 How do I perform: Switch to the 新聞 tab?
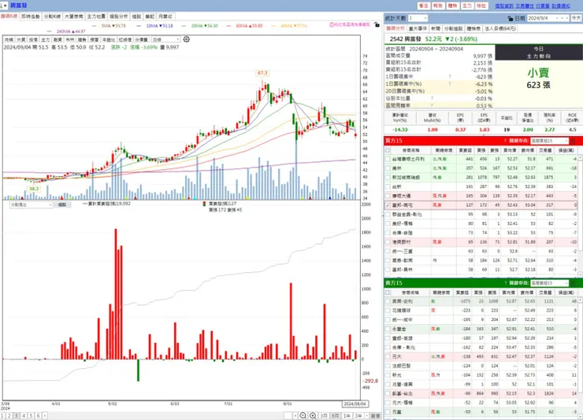click(x=436, y=28)
